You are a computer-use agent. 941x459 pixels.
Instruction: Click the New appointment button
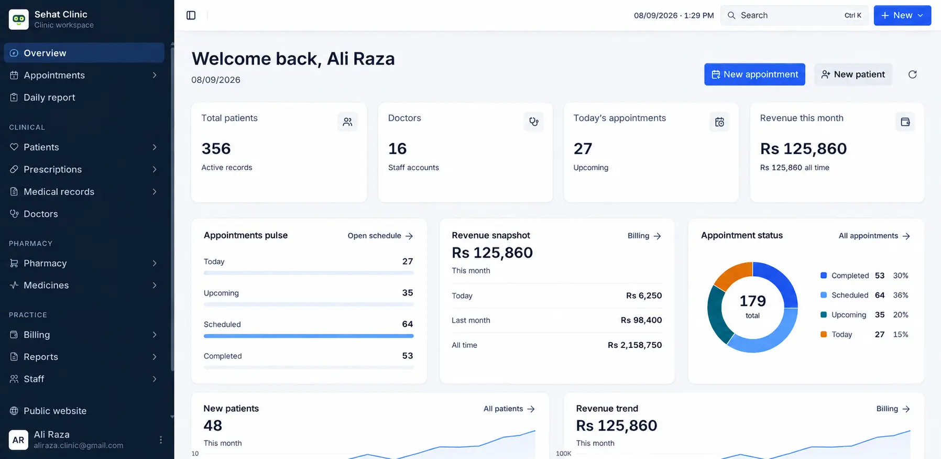pyautogui.click(x=754, y=74)
